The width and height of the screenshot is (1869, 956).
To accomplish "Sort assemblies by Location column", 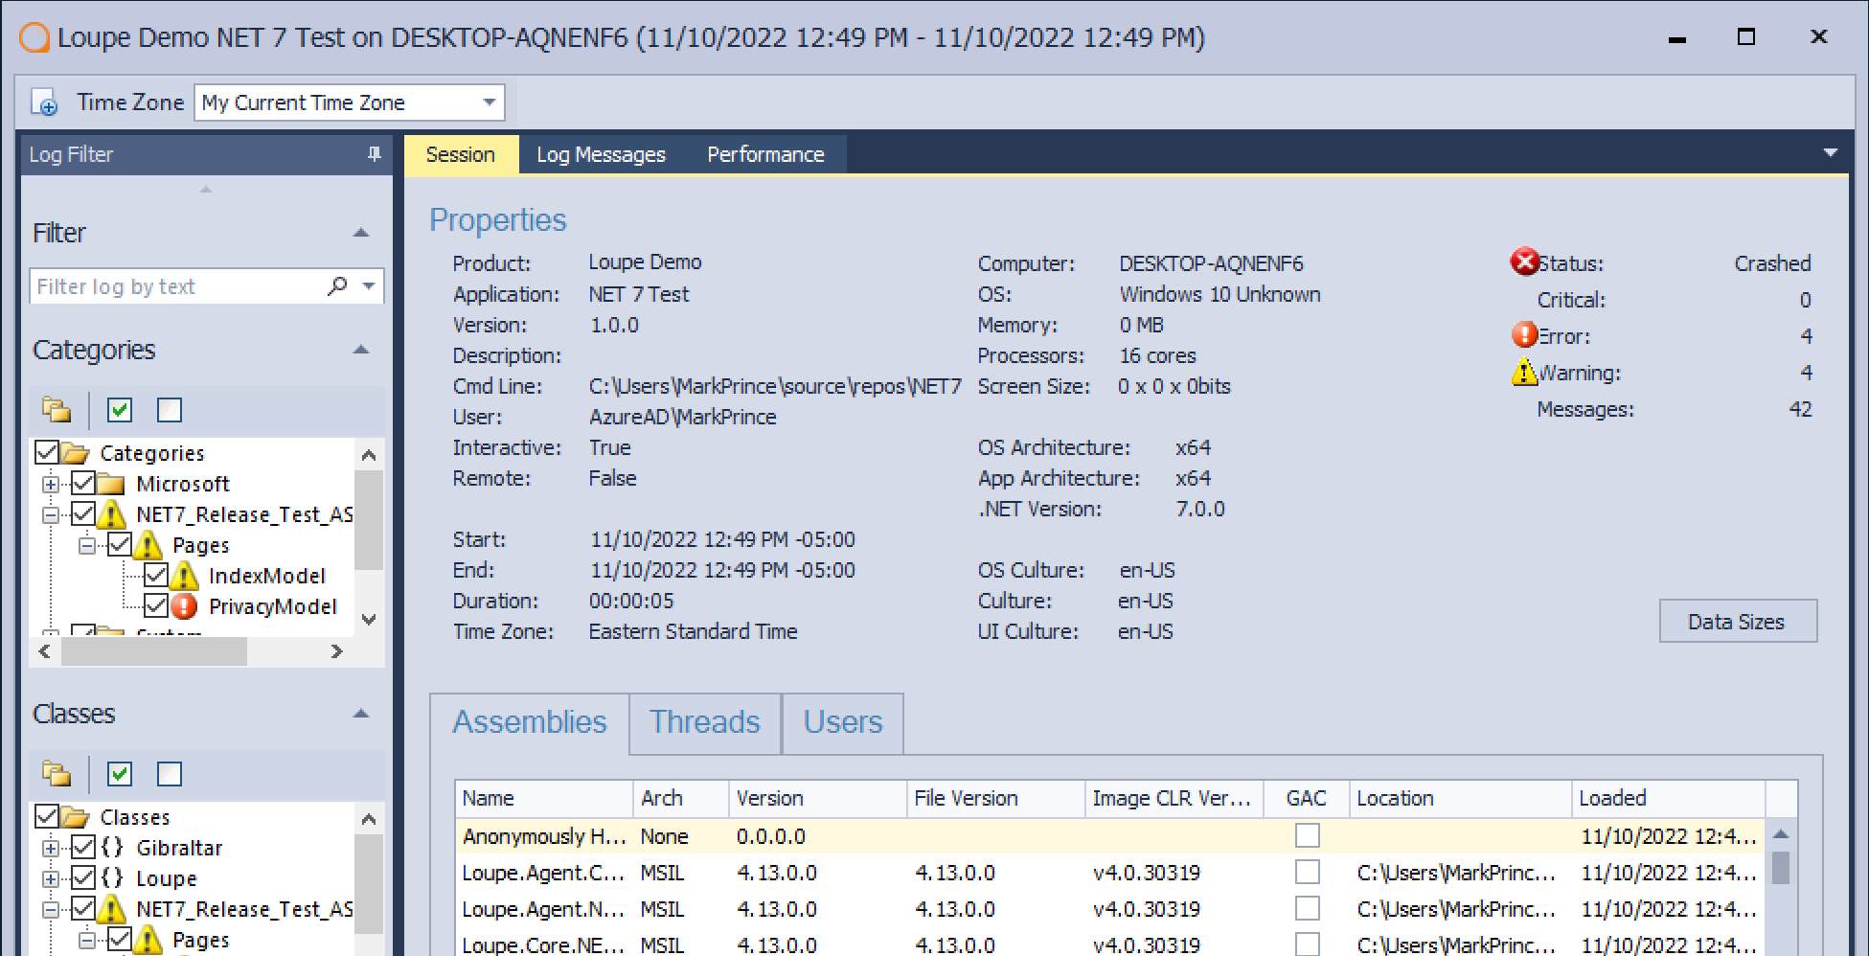I will 1460,798.
